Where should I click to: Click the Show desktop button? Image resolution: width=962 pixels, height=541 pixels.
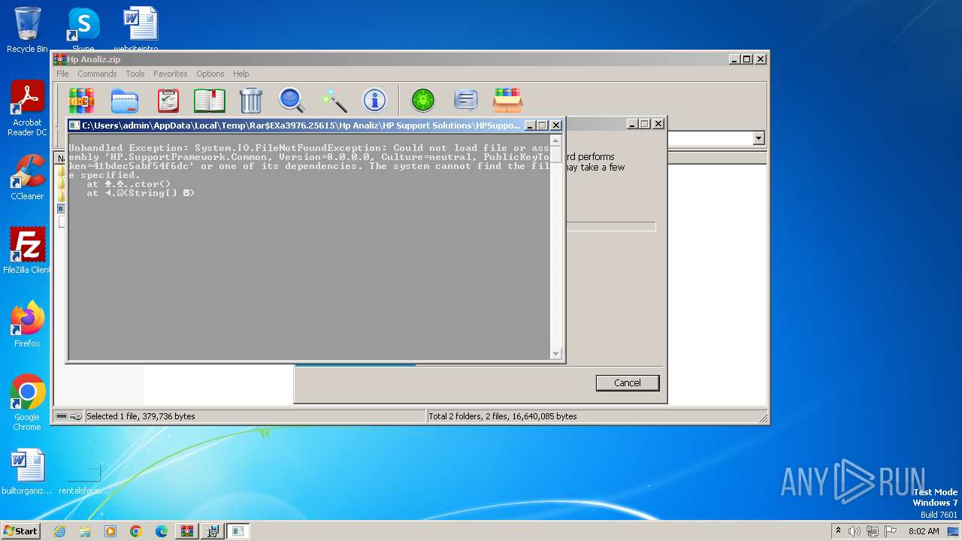click(954, 531)
